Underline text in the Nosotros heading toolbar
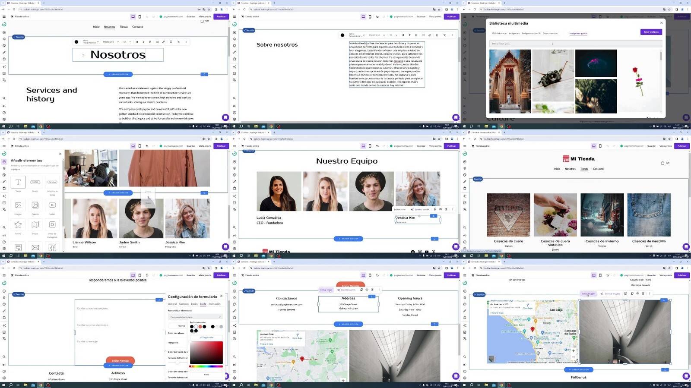691x388 pixels. (150, 42)
